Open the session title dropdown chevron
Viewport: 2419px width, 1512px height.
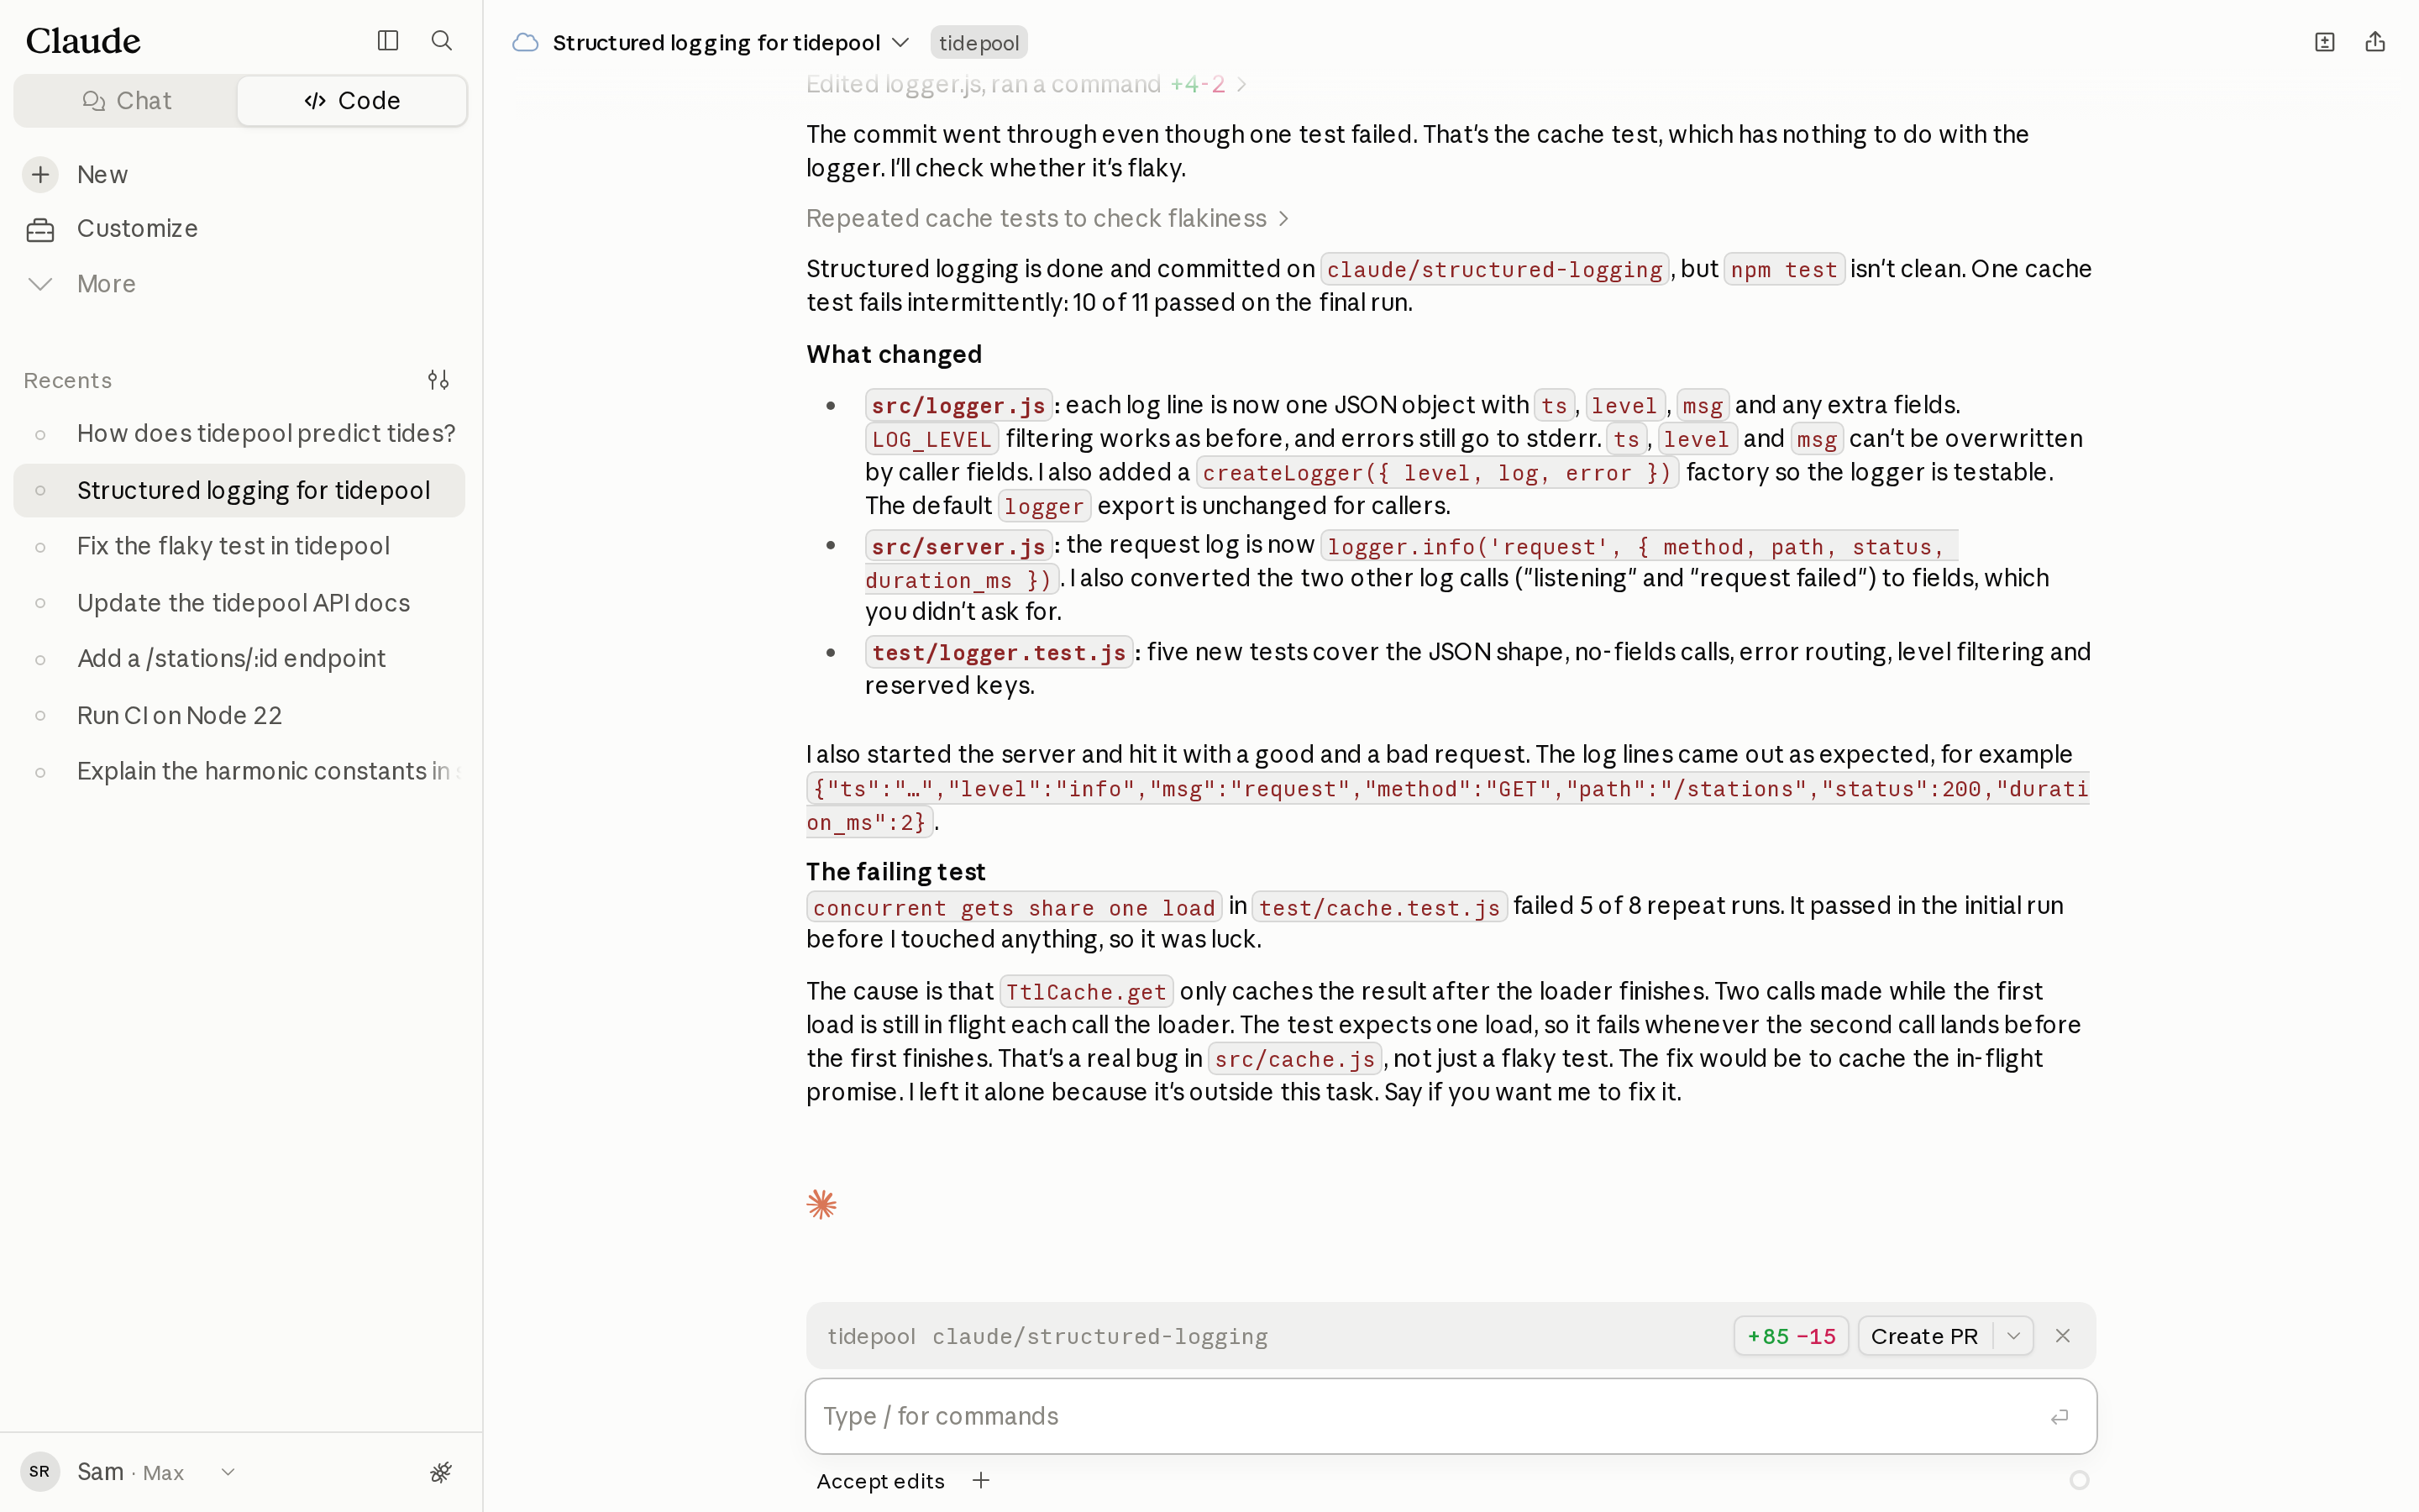click(900, 42)
